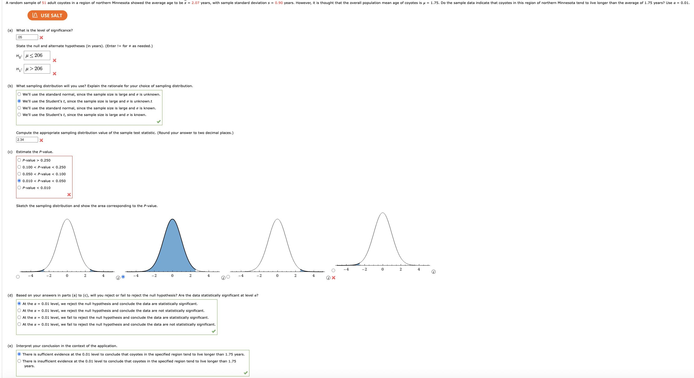Click the left-tail distribution graph thumbnail

(382, 242)
